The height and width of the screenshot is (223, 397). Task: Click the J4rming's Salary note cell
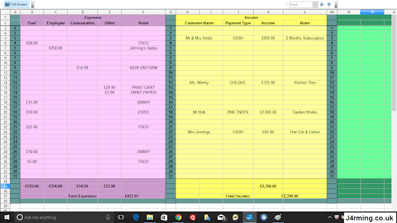pos(143,48)
